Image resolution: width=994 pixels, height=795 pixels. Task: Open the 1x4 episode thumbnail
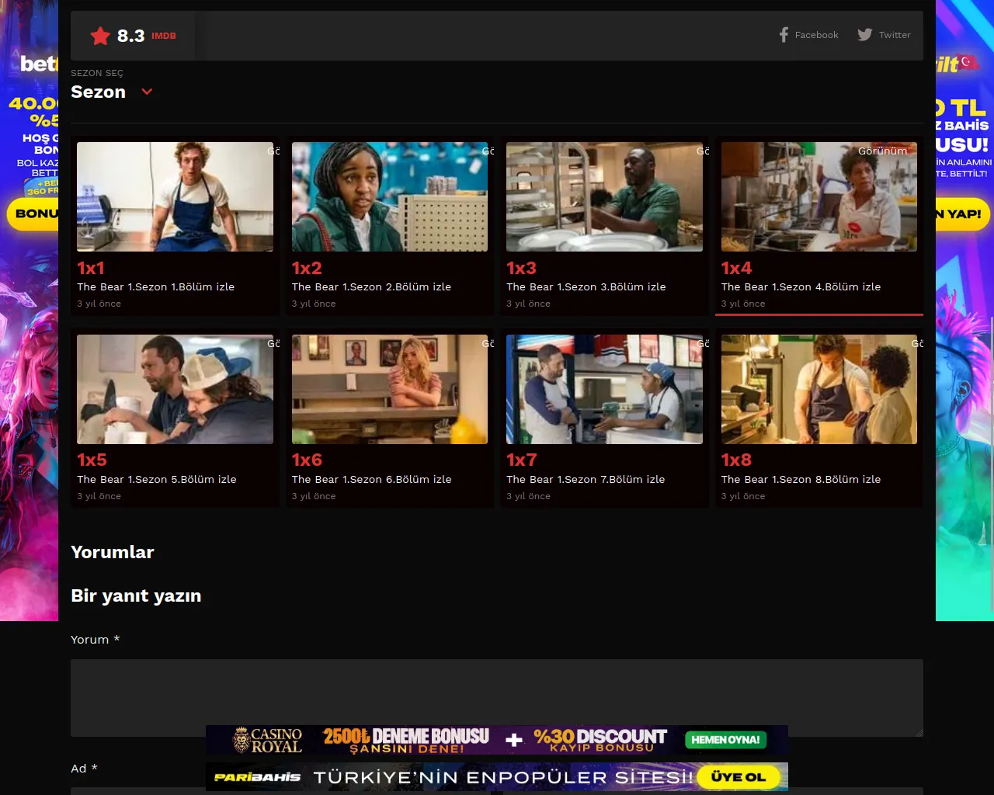819,196
